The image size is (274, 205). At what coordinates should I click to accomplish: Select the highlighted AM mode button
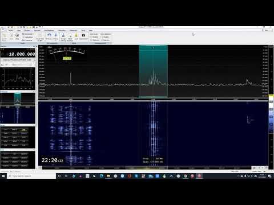[x=24, y=130]
